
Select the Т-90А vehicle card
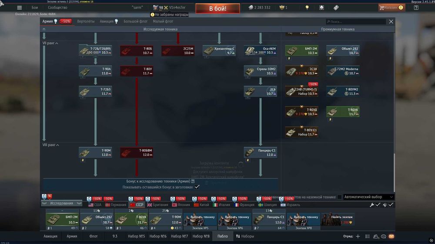tap(95, 71)
